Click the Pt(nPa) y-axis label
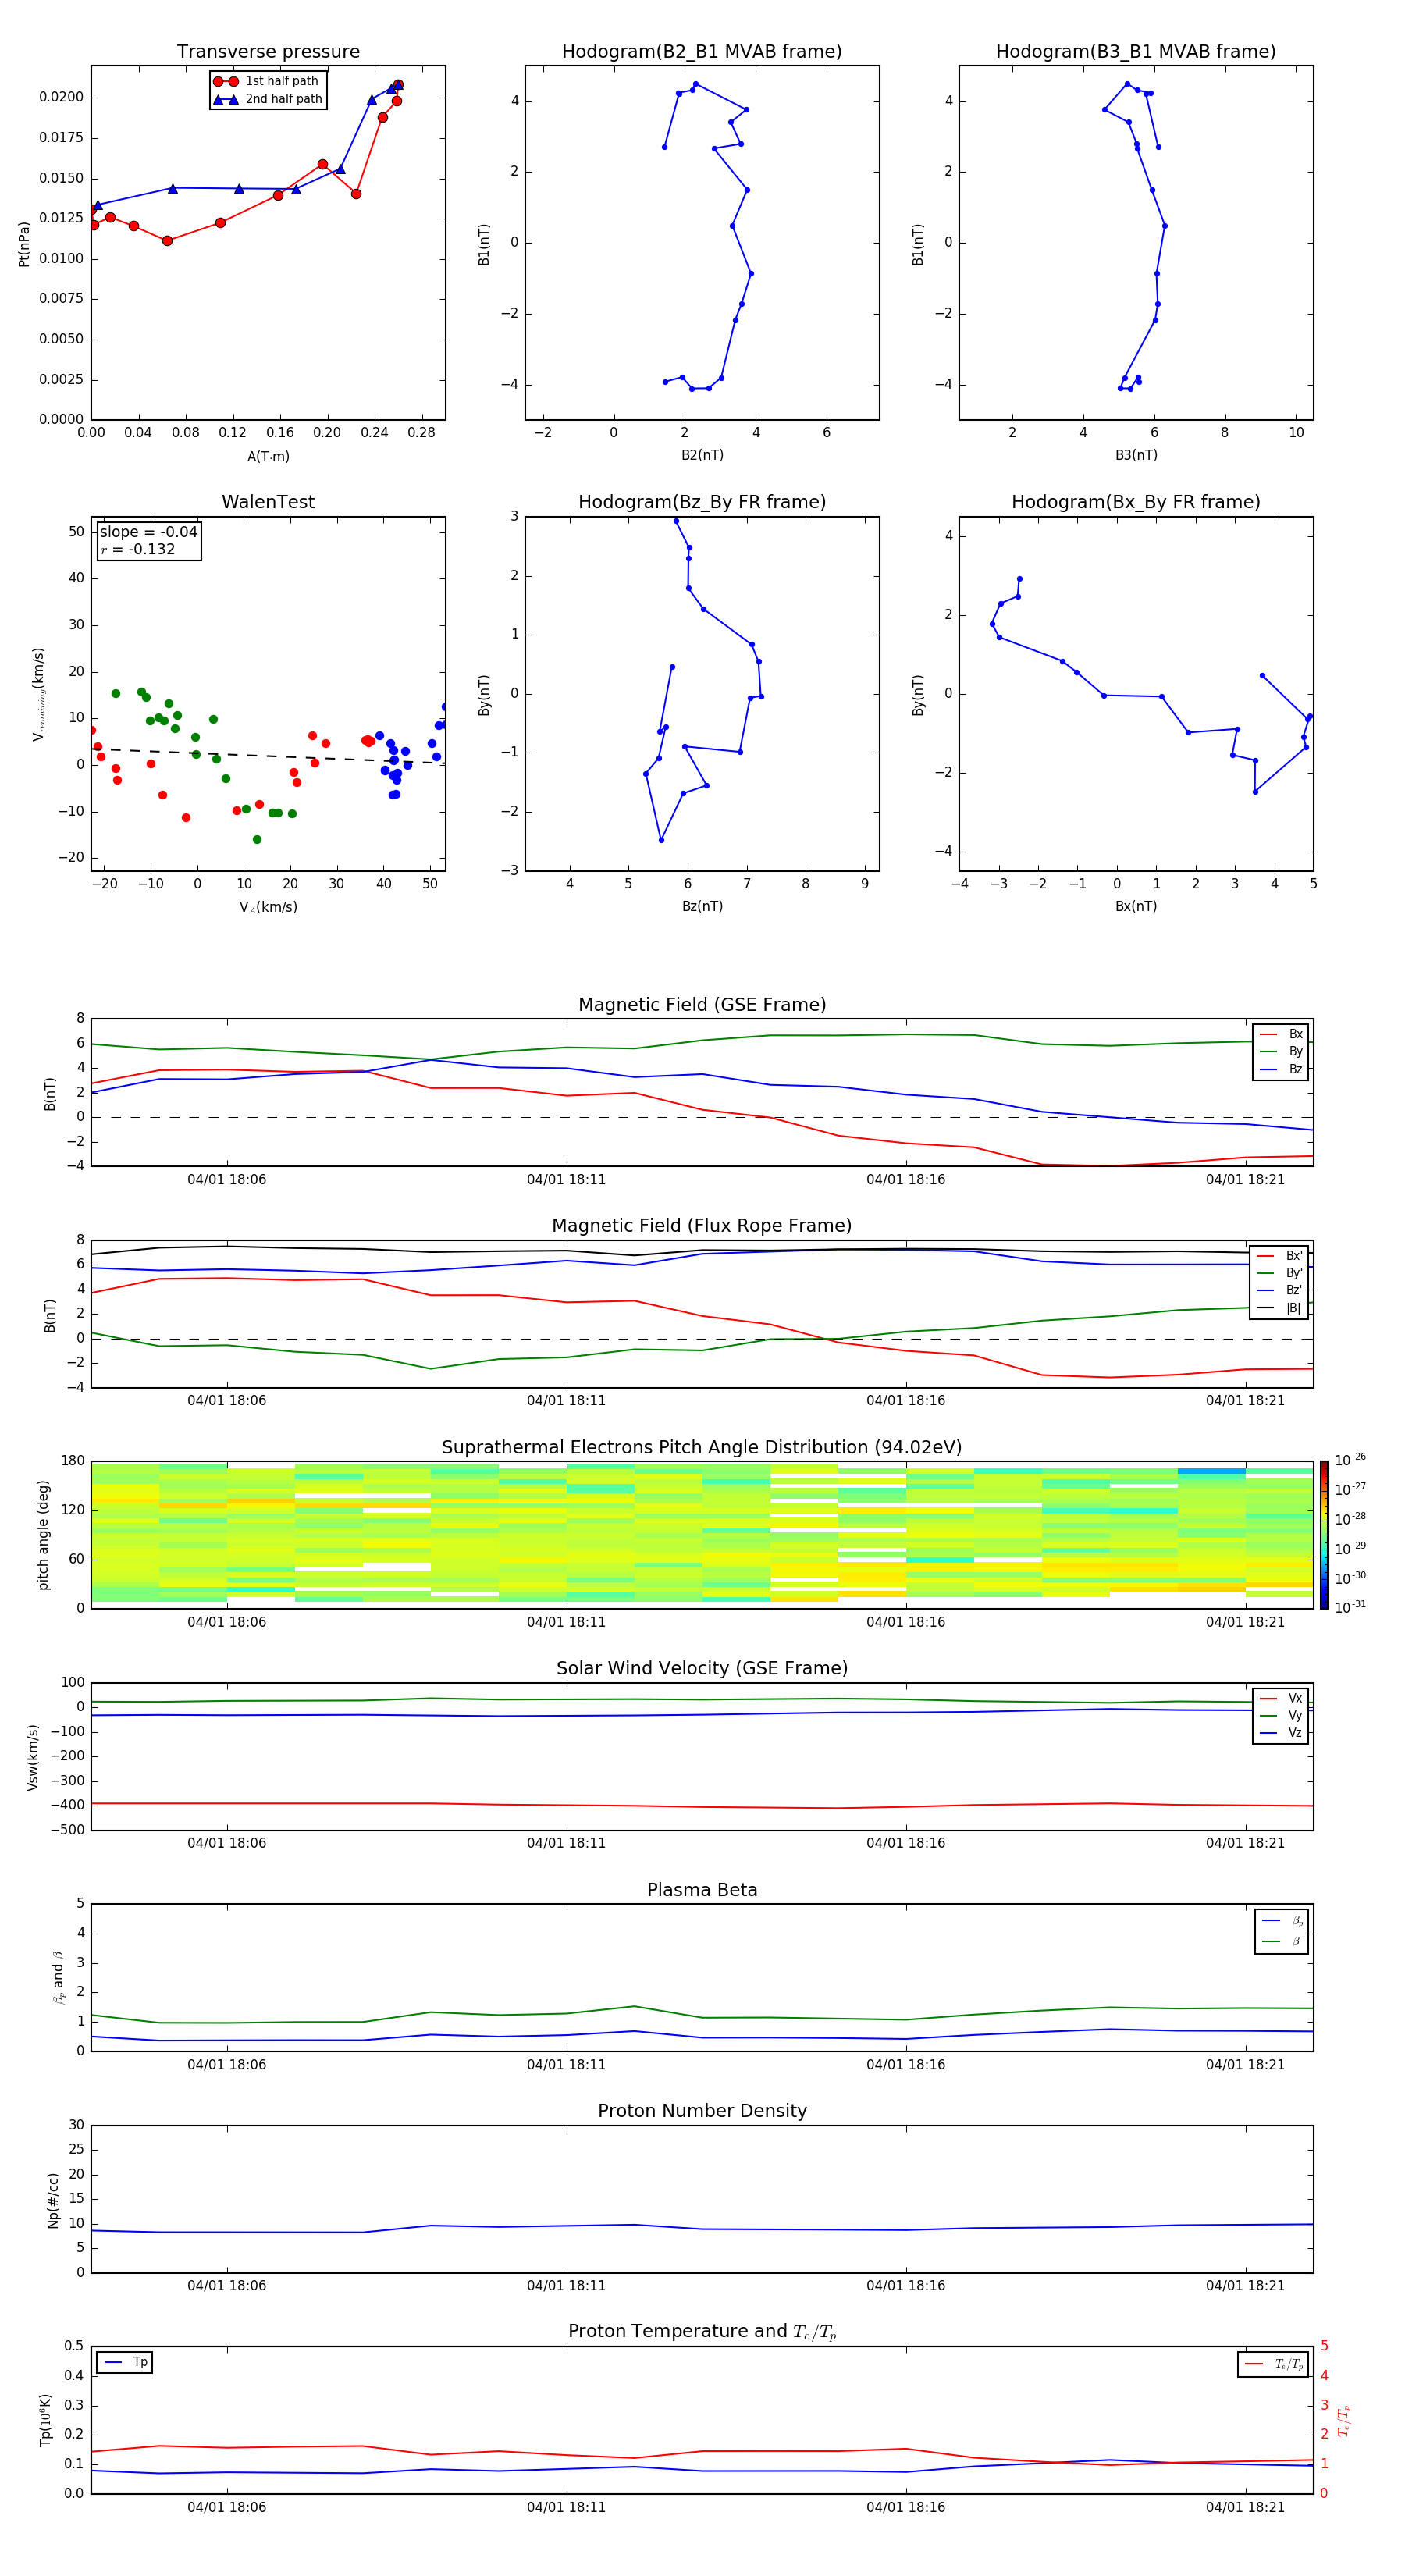This screenshot has width=1405, height=2576. coord(24,243)
